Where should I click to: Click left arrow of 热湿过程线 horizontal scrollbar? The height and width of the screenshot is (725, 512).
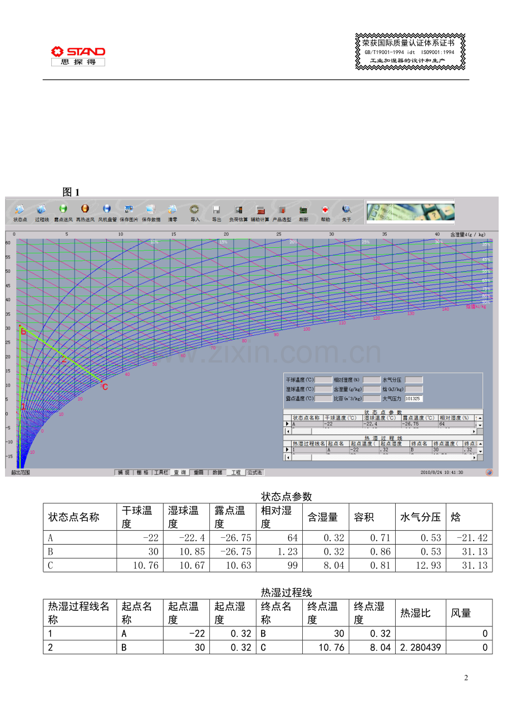tap(288, 457)
